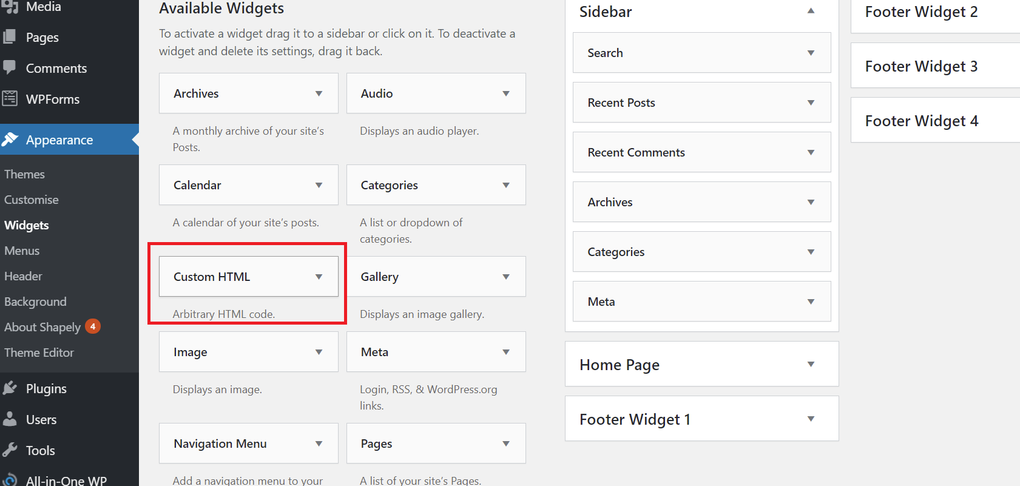Expand the Categories available widget arrow
1020x486 pixels.
point(506,185)
